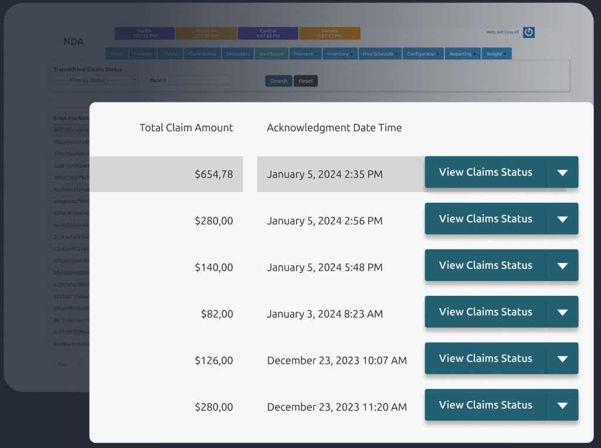View Claims Status for January 5 2:35 PM
This screenshot has height=448, width=601.
pos(485,172)
